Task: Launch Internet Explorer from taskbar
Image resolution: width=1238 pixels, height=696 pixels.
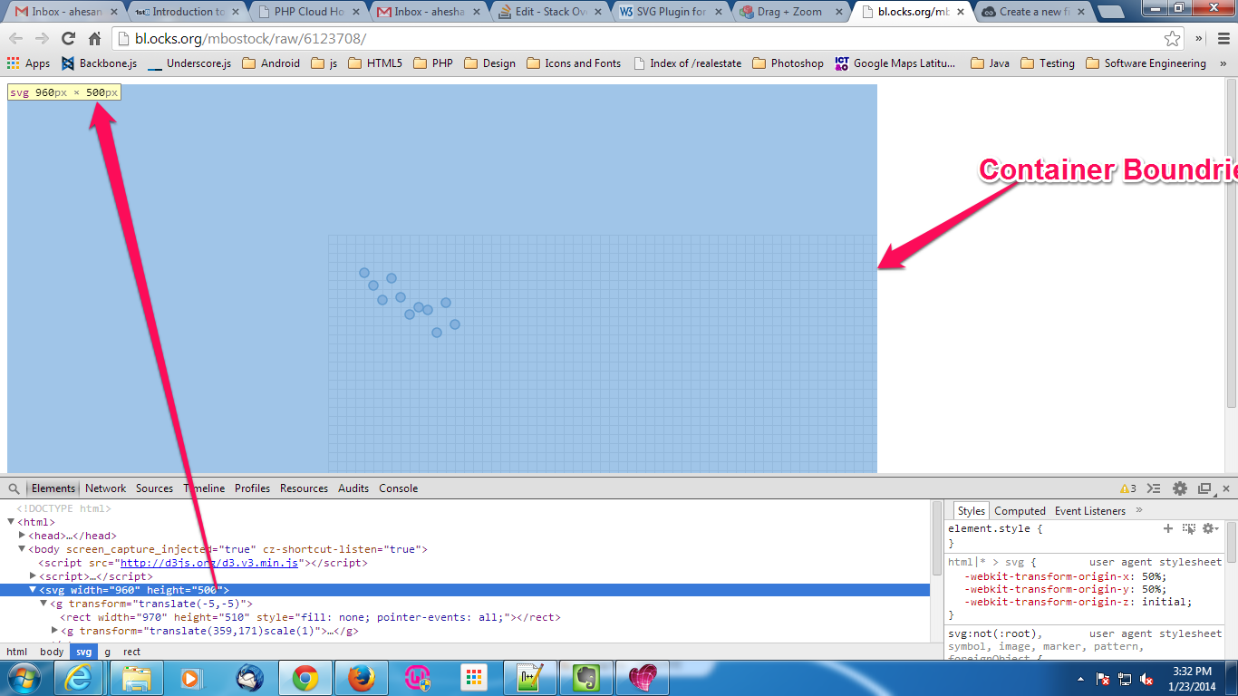Action: point(79,678)
